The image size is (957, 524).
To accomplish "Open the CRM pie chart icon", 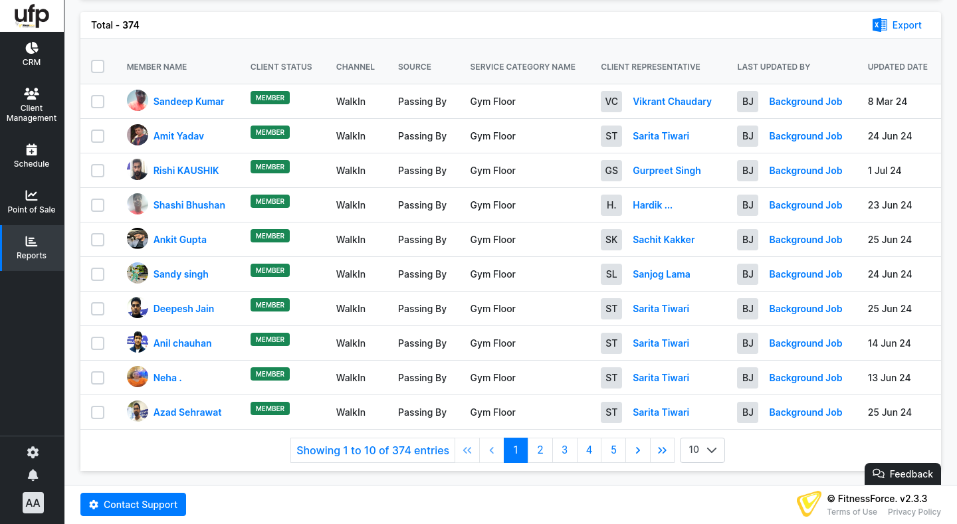I will click(32, 48).
